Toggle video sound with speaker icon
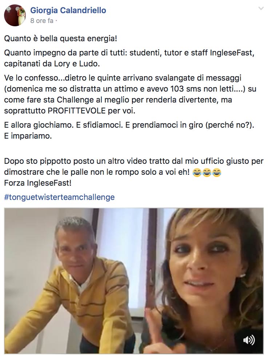Viewport: 268px width, 359px height. (x=249, y=340)
